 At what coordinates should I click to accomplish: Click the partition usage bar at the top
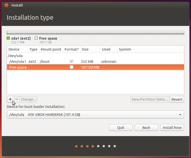point(95,33)
